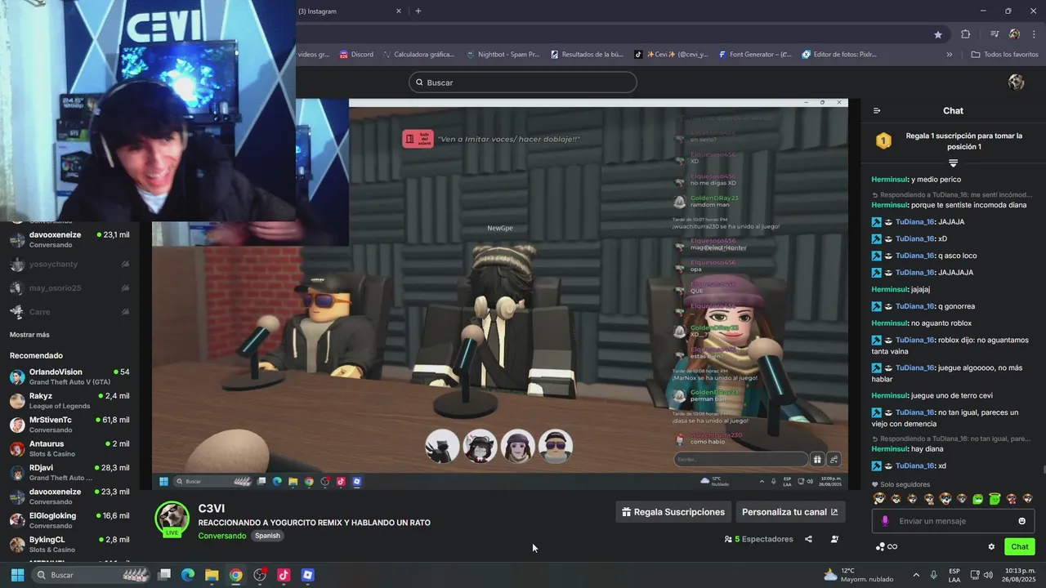Open Antaurus recommended channel

69,448
